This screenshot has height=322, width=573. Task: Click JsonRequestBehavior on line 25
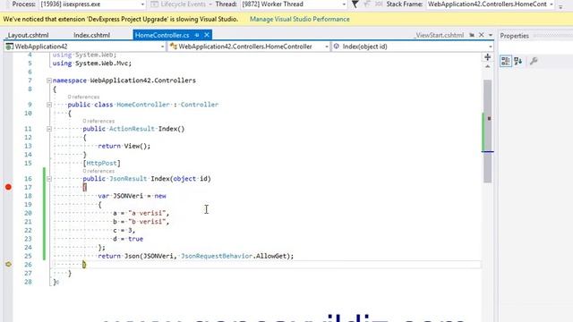[217, 256]
